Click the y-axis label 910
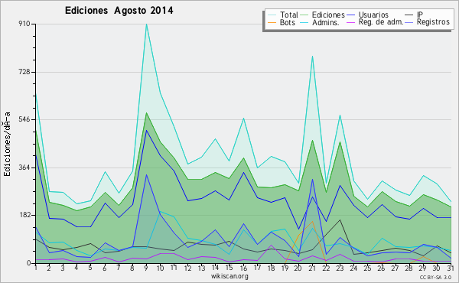 [x=25, y=24]
